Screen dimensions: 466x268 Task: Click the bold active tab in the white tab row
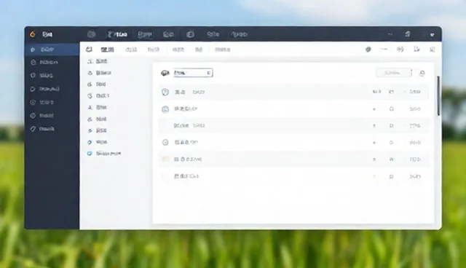[107, 50]
